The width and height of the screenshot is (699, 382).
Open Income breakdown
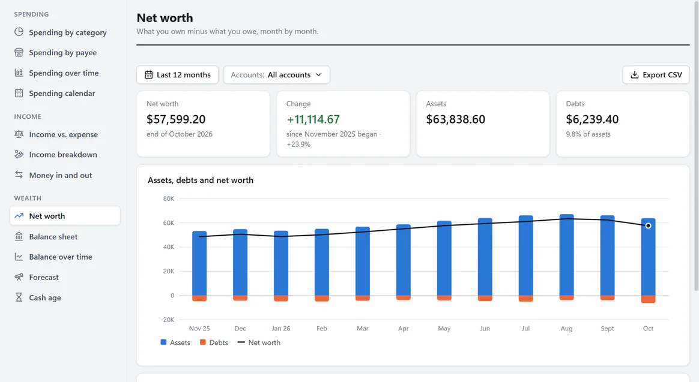coord(65,155)
